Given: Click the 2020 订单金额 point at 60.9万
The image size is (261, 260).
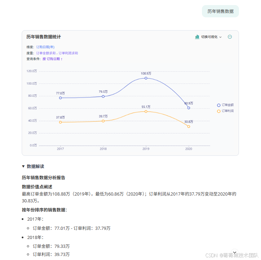Looking at the screenshot, I should coord(189,108).
